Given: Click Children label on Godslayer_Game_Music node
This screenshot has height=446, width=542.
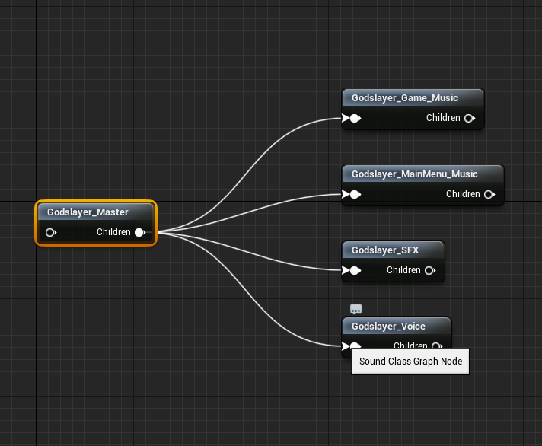Looking at the screenshot, I should click(443, 118).
